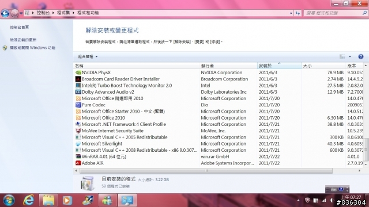Open the 組合管理 dropdown menu
Viewport: 369px width, 207px height.
click(88, 56)
